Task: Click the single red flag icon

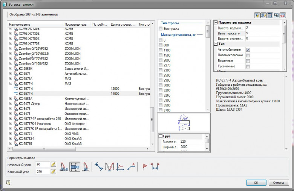Action: click(x=145, y=166)
